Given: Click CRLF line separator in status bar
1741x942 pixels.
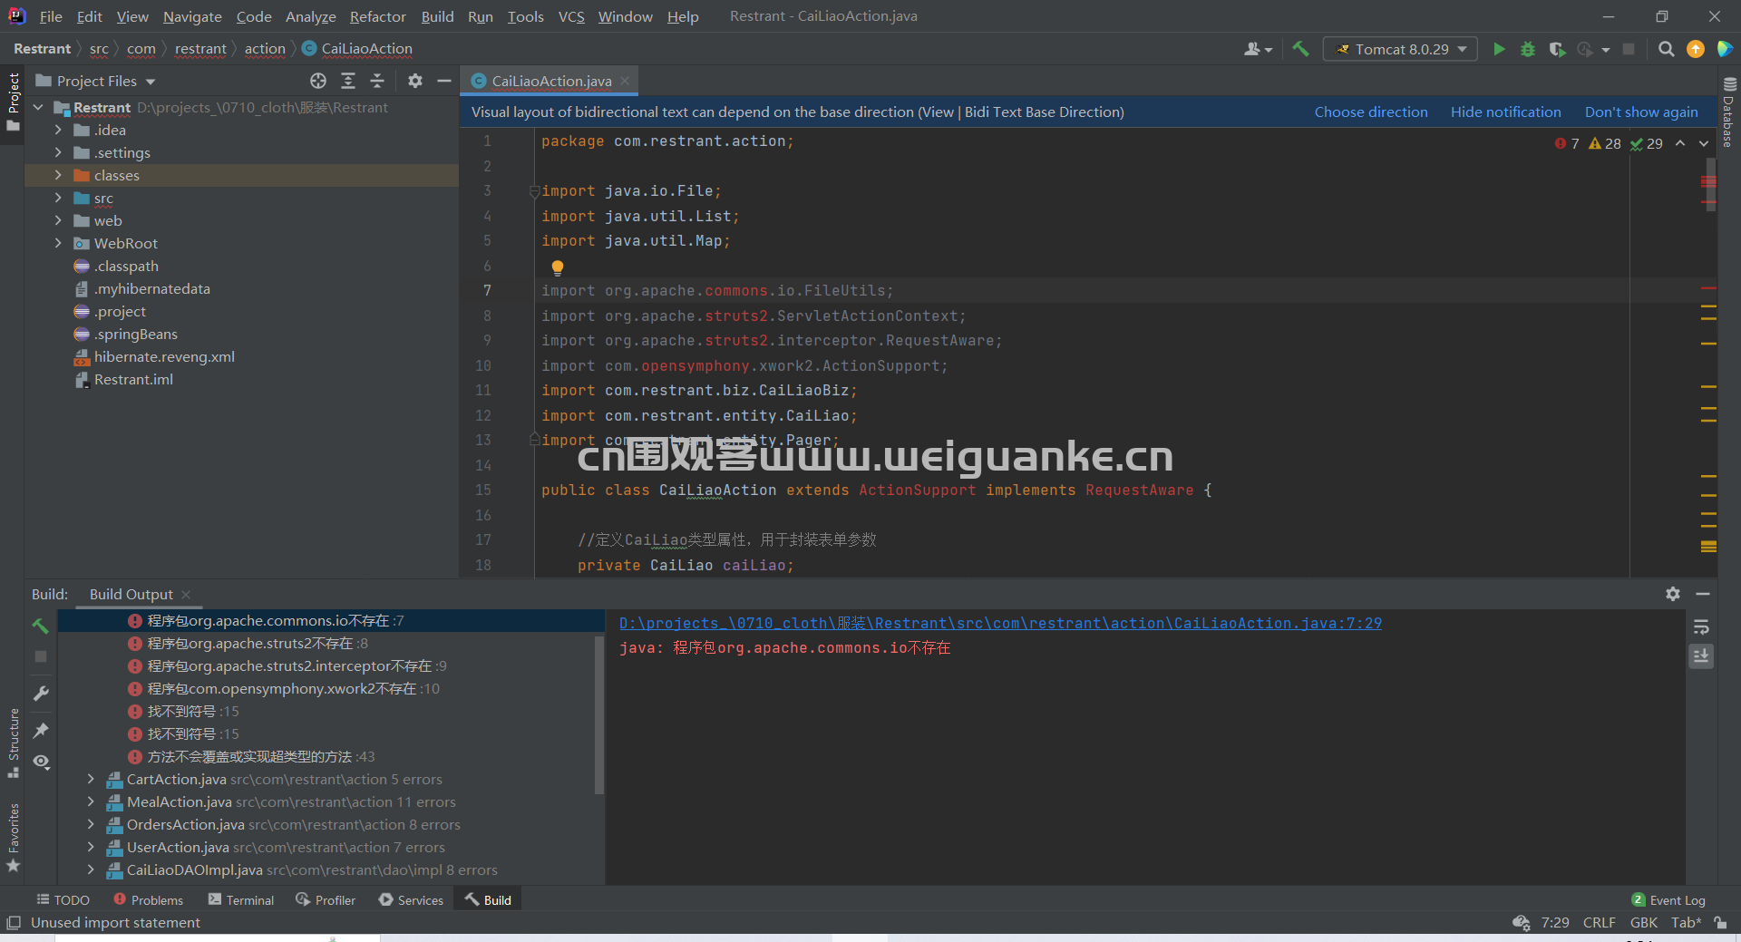Looking at the screenshot, I should coord(1599,922).
